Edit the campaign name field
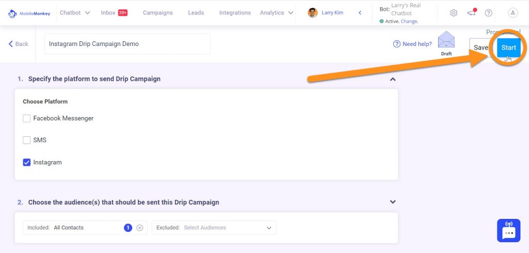This screenshot has width=529, height=253. coord(128,44)
